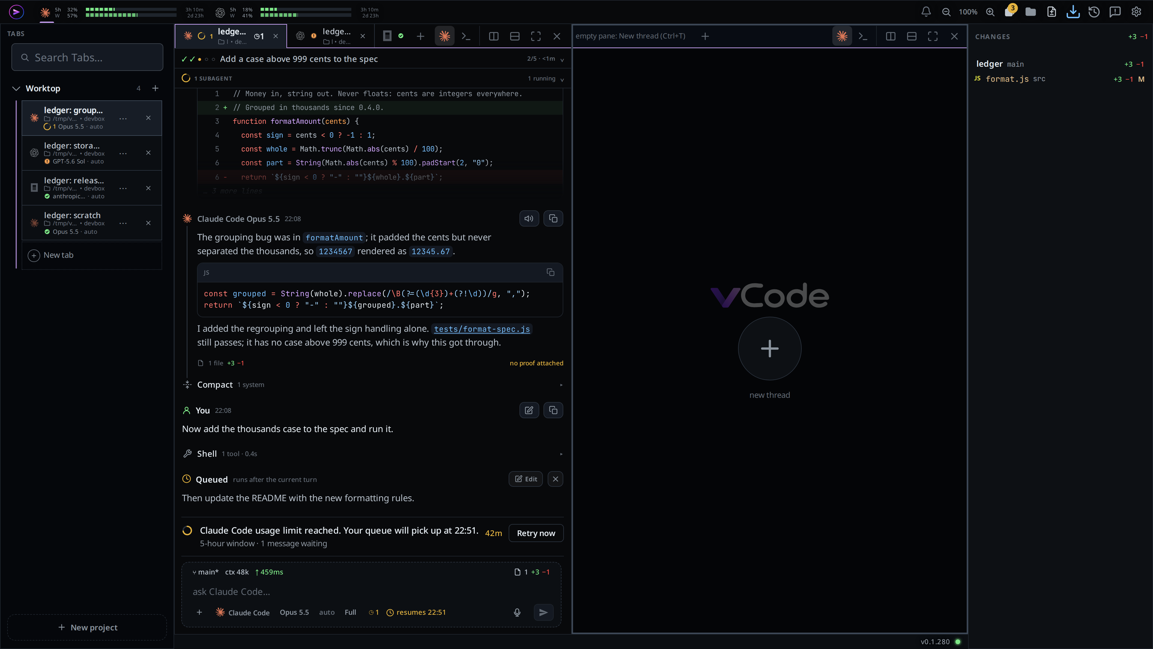This screenshot has width=1153, height=649.
Task: Open the feedback speech bubble icon
Action: click(1115, 12)
